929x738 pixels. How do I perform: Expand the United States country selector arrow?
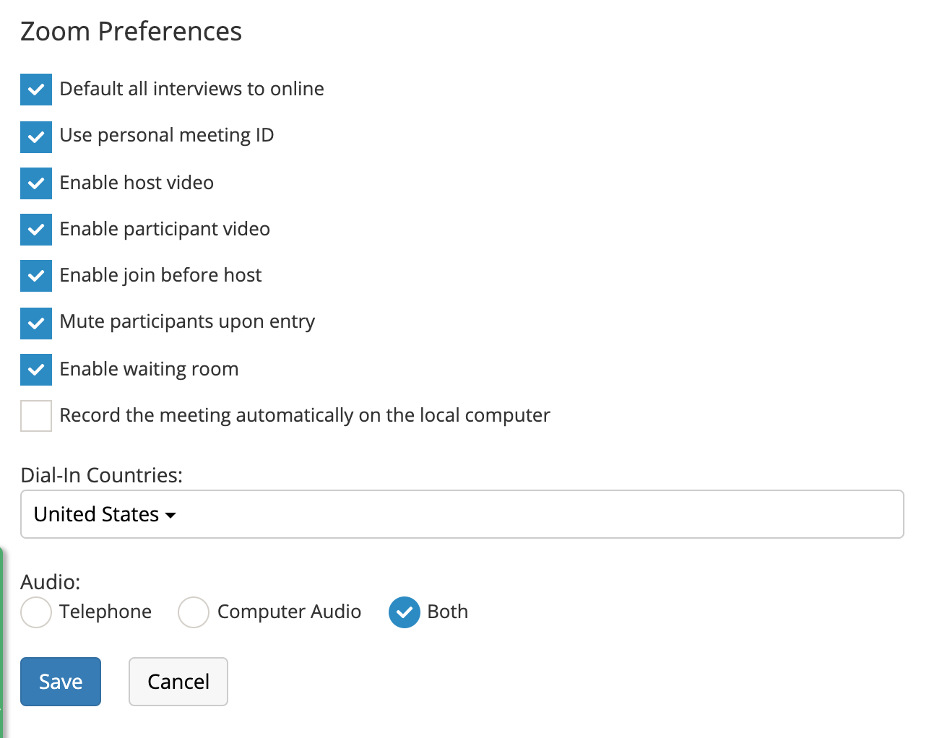[171, 515]
